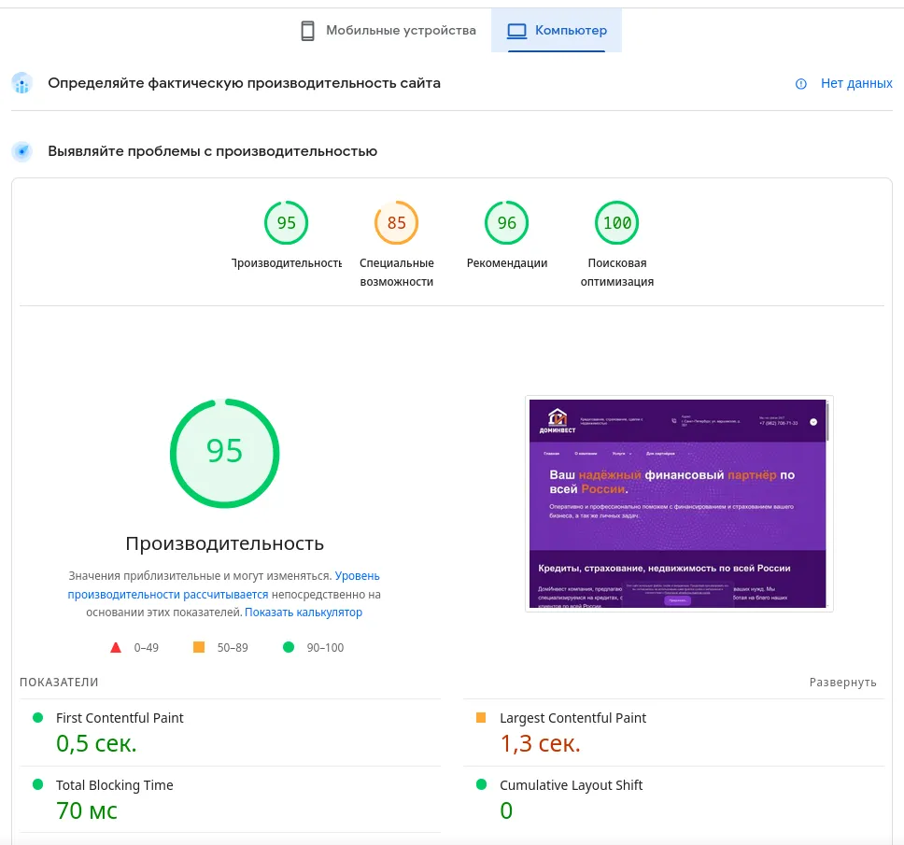Click the info icon beside Нет данных
Screen dimensions: 904x845
pos(800,84)
